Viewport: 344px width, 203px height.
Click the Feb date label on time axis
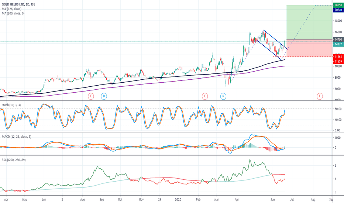pyautogui.click(x=198, y=200)
